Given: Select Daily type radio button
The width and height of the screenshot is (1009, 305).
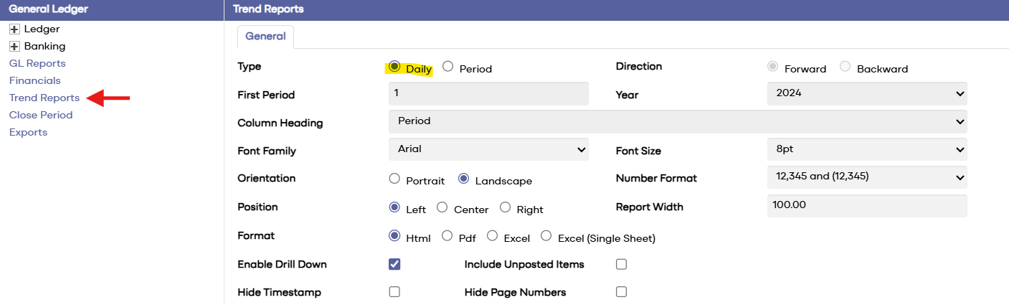Looking at the screenshot, I should click(x=394, y=67).
